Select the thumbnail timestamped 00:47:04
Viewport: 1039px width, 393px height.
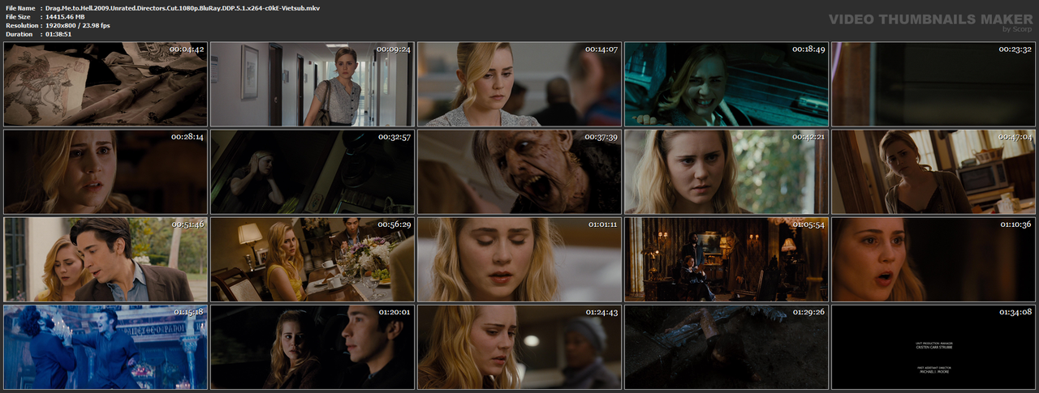coord(933,172)
